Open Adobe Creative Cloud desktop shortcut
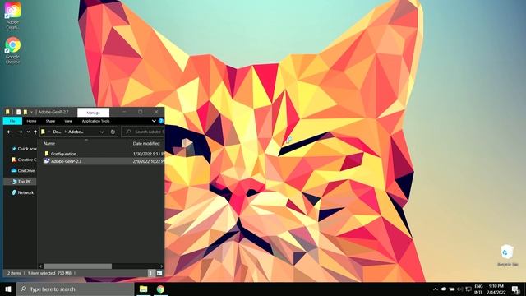The image size is (526, 296). pyautogui.click(x=12, y=15)
